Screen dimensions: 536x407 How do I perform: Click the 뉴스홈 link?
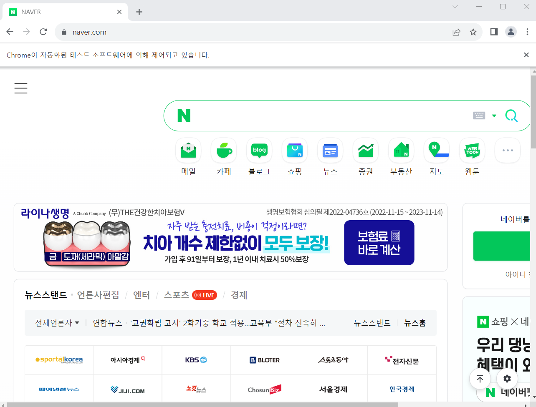pos(415,323)
